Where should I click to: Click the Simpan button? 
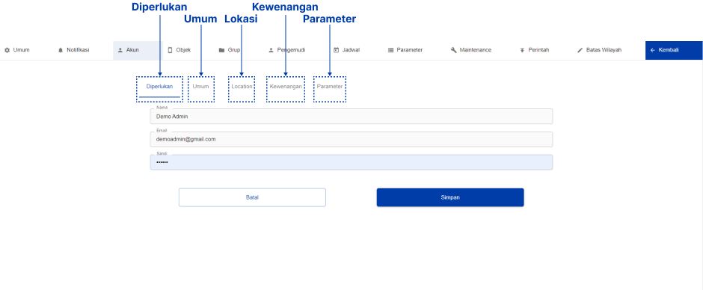450,197
